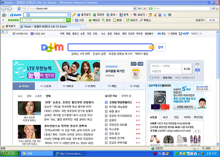Click the broom cleaner icon in the zum toolbar
220x157 pixels.
click(x=155, y=15)
